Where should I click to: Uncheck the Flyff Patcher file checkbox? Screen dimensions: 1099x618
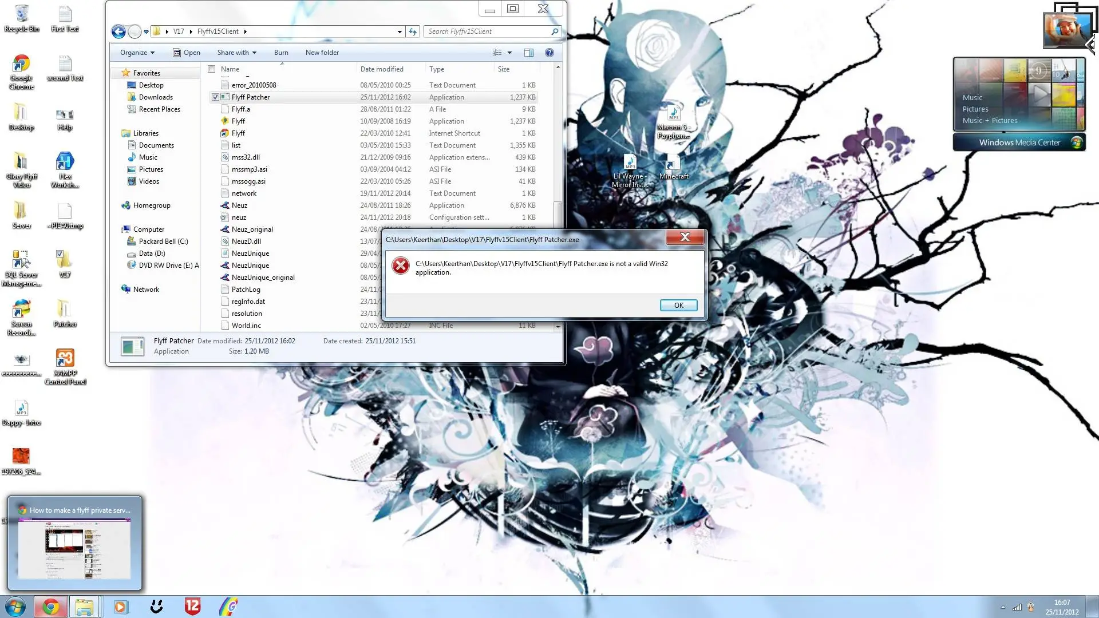215,97
